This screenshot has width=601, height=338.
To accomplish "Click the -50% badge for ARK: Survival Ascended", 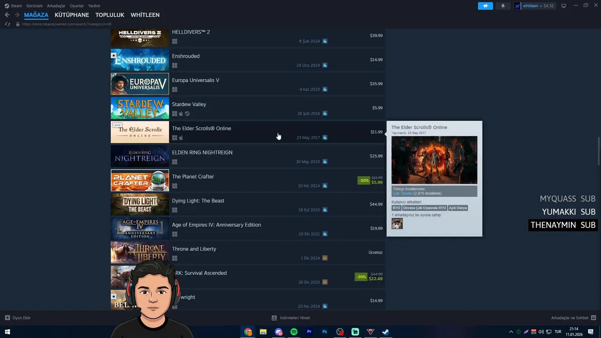I will click(361, 277).
